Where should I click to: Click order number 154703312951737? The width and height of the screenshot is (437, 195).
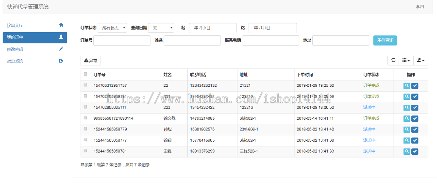click(x=110, y=85)
